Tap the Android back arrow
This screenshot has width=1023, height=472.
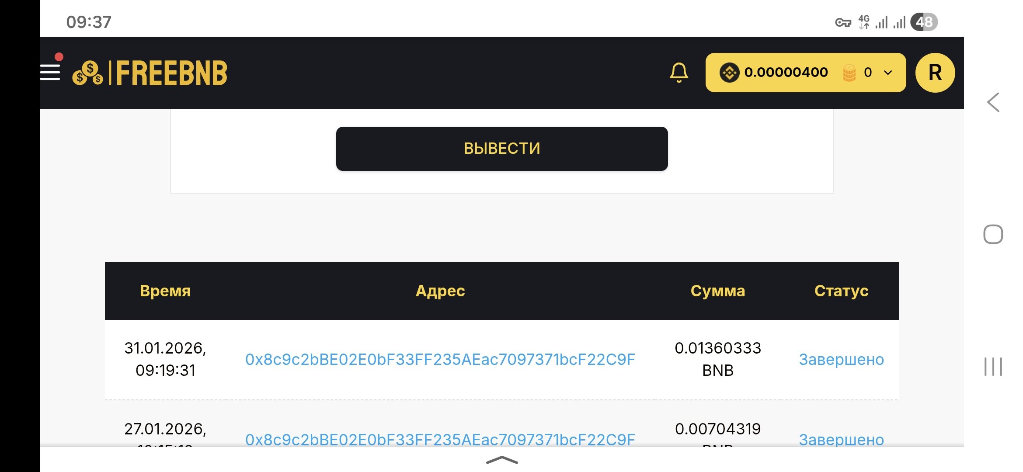pyautogui.click(x=993, y=103)
